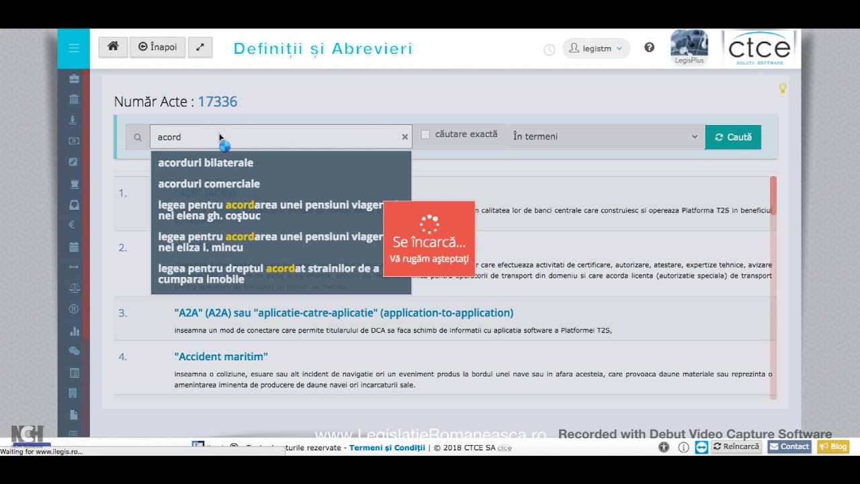
Task: Click the pencil edit sidebar icon
Action: click(74, 162)
